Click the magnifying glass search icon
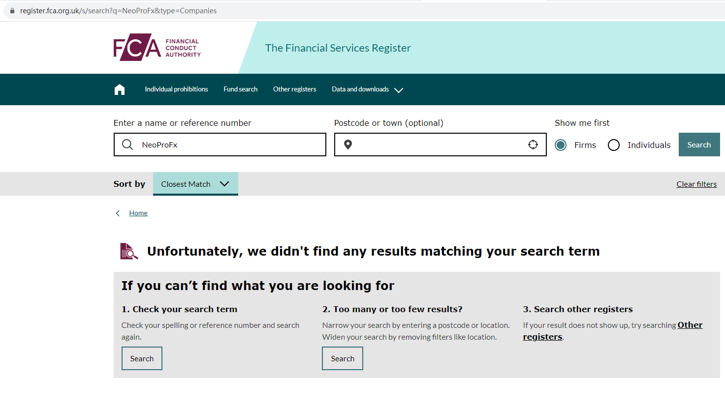Screen dimensions: 725x408 pos(127,145)
